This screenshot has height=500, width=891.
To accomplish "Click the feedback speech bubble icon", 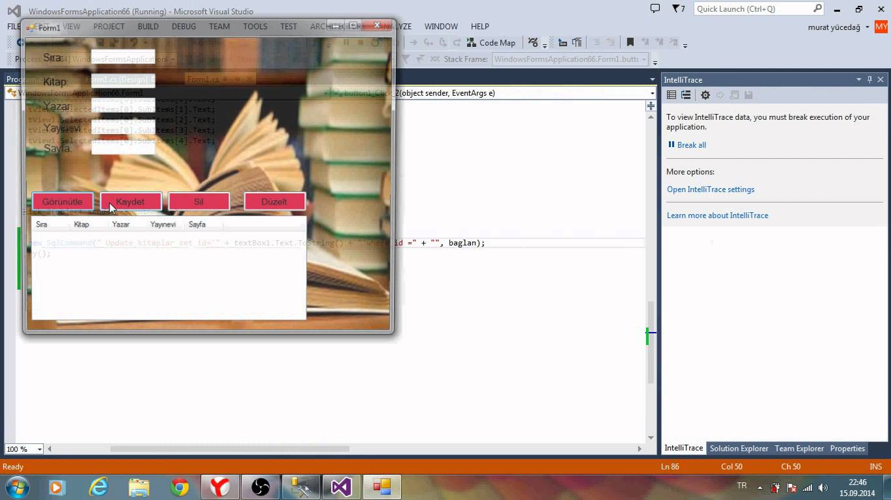I will click(655, 8).
